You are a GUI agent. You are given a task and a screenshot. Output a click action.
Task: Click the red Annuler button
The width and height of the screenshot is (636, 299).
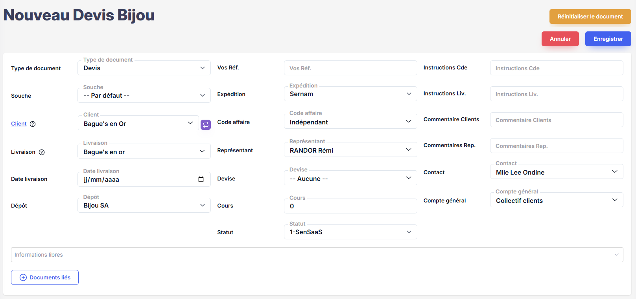(x=560, y=39)
